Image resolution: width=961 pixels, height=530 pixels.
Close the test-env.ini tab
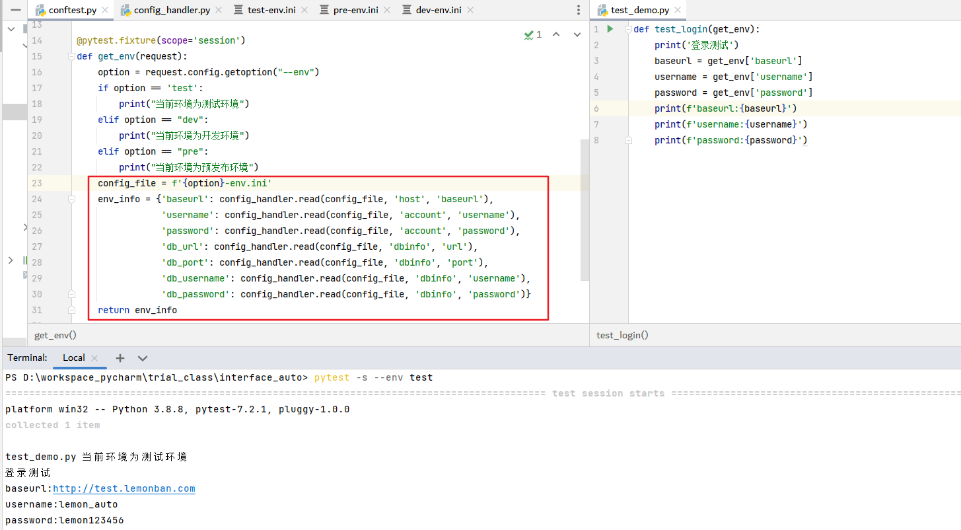pyautogui.click(x=305, y=11)
